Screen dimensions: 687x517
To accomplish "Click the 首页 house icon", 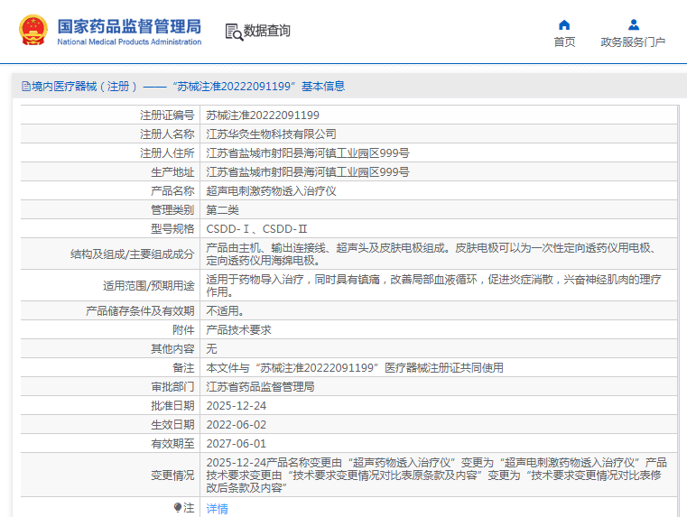I will pos(564,24).
